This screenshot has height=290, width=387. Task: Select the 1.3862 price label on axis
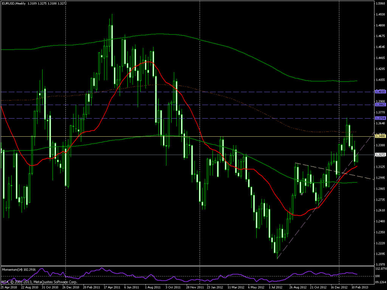coord(380,105)
